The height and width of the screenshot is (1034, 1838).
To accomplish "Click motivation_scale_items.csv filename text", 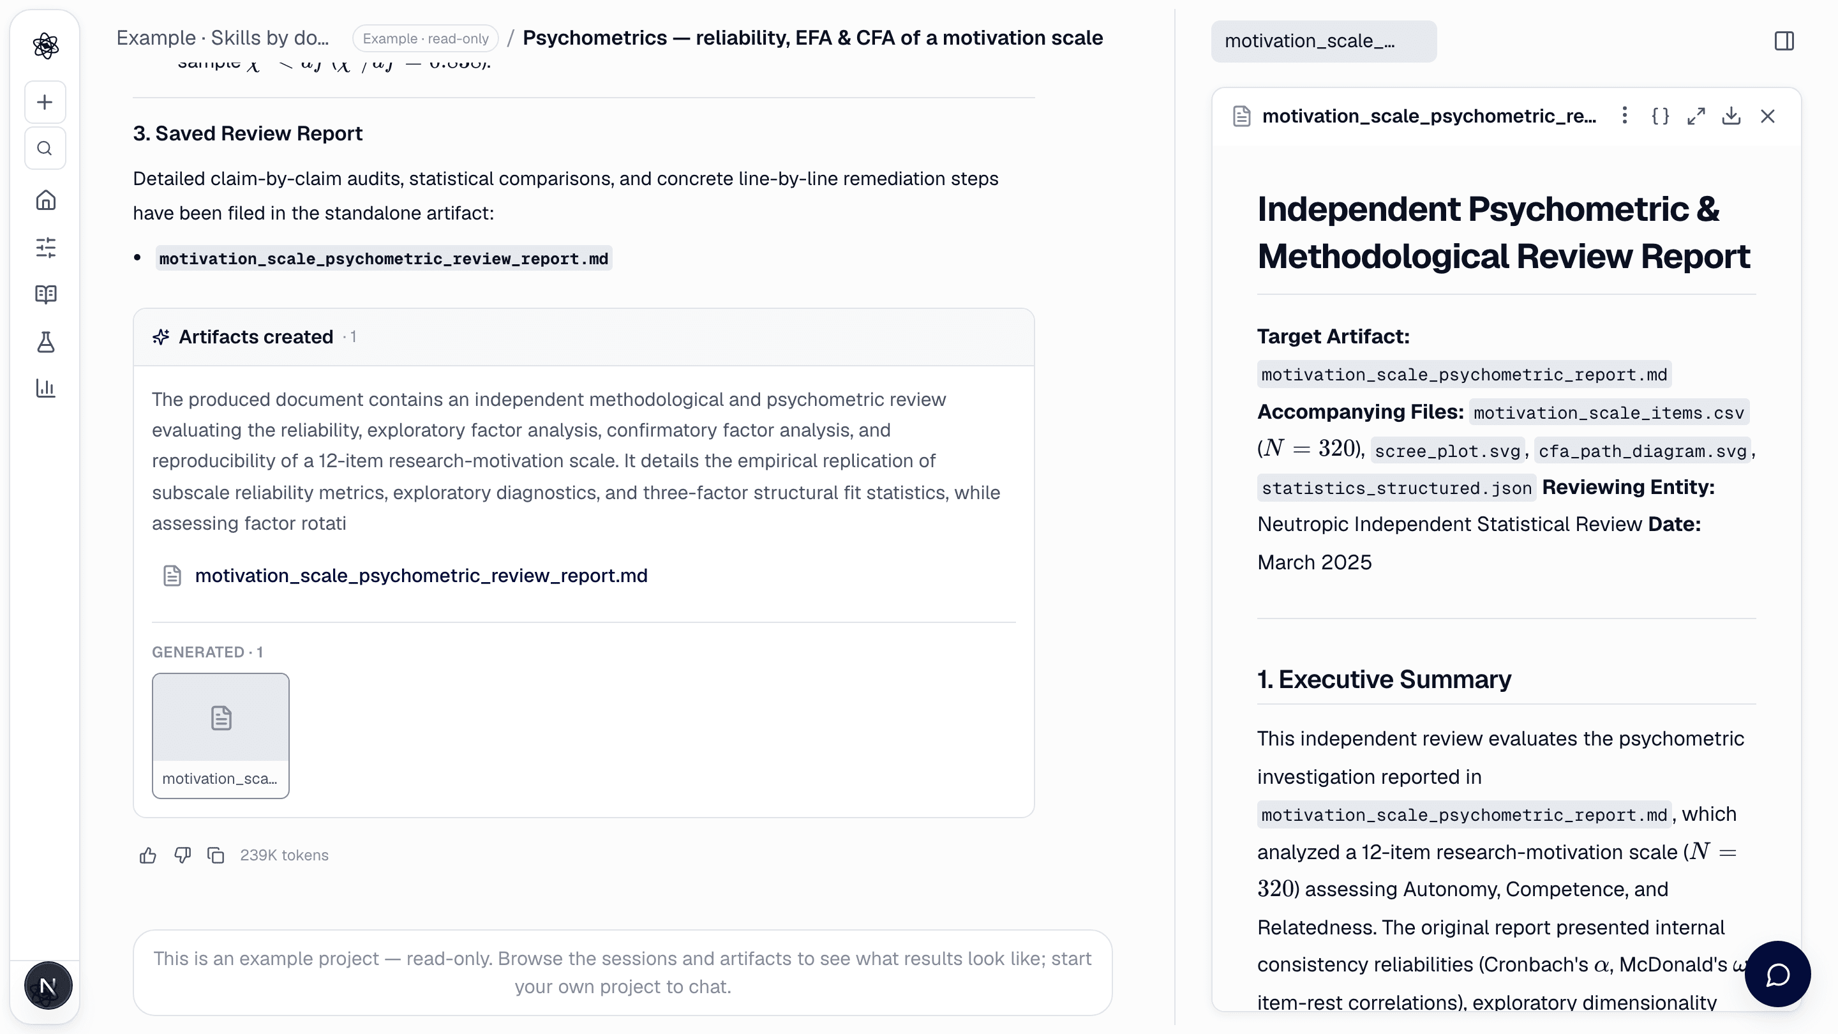I will (1608, 412).
